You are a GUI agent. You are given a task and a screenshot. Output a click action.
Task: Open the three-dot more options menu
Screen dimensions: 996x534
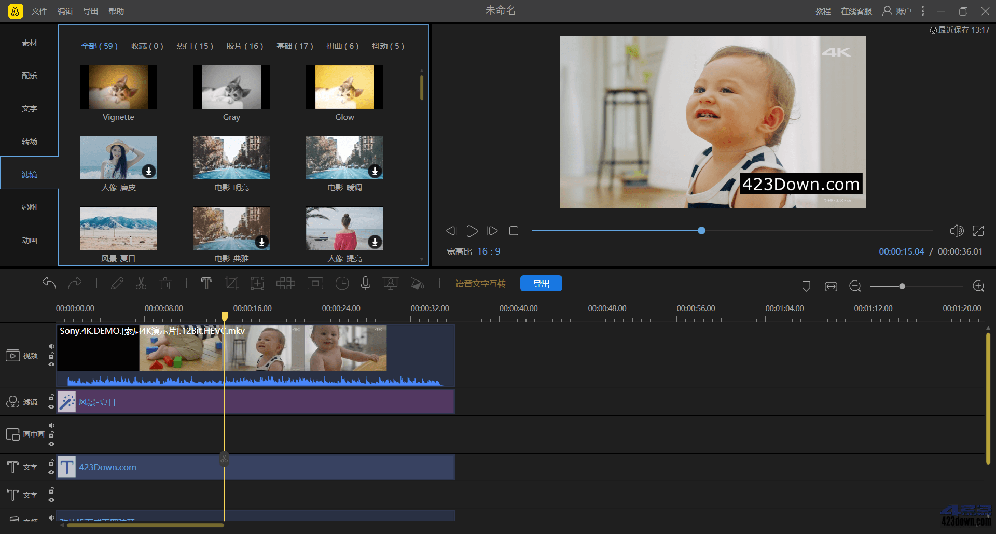923,11
